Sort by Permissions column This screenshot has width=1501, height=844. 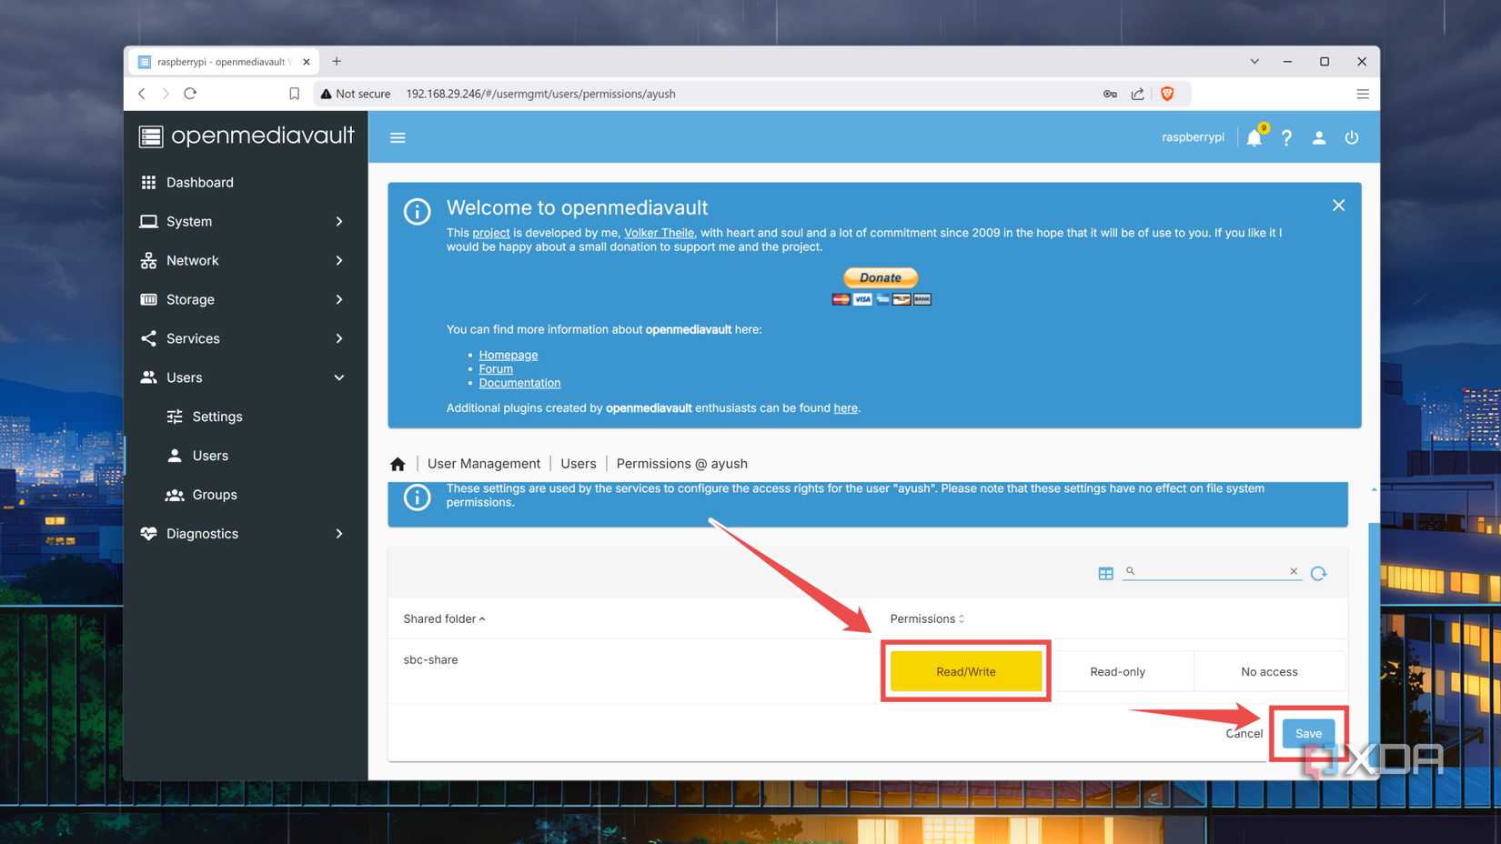(x=927, y=618)
